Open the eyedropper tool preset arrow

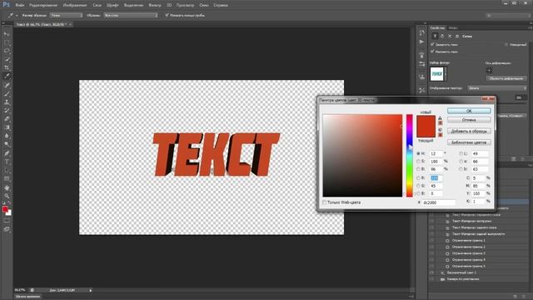point(17,15)
